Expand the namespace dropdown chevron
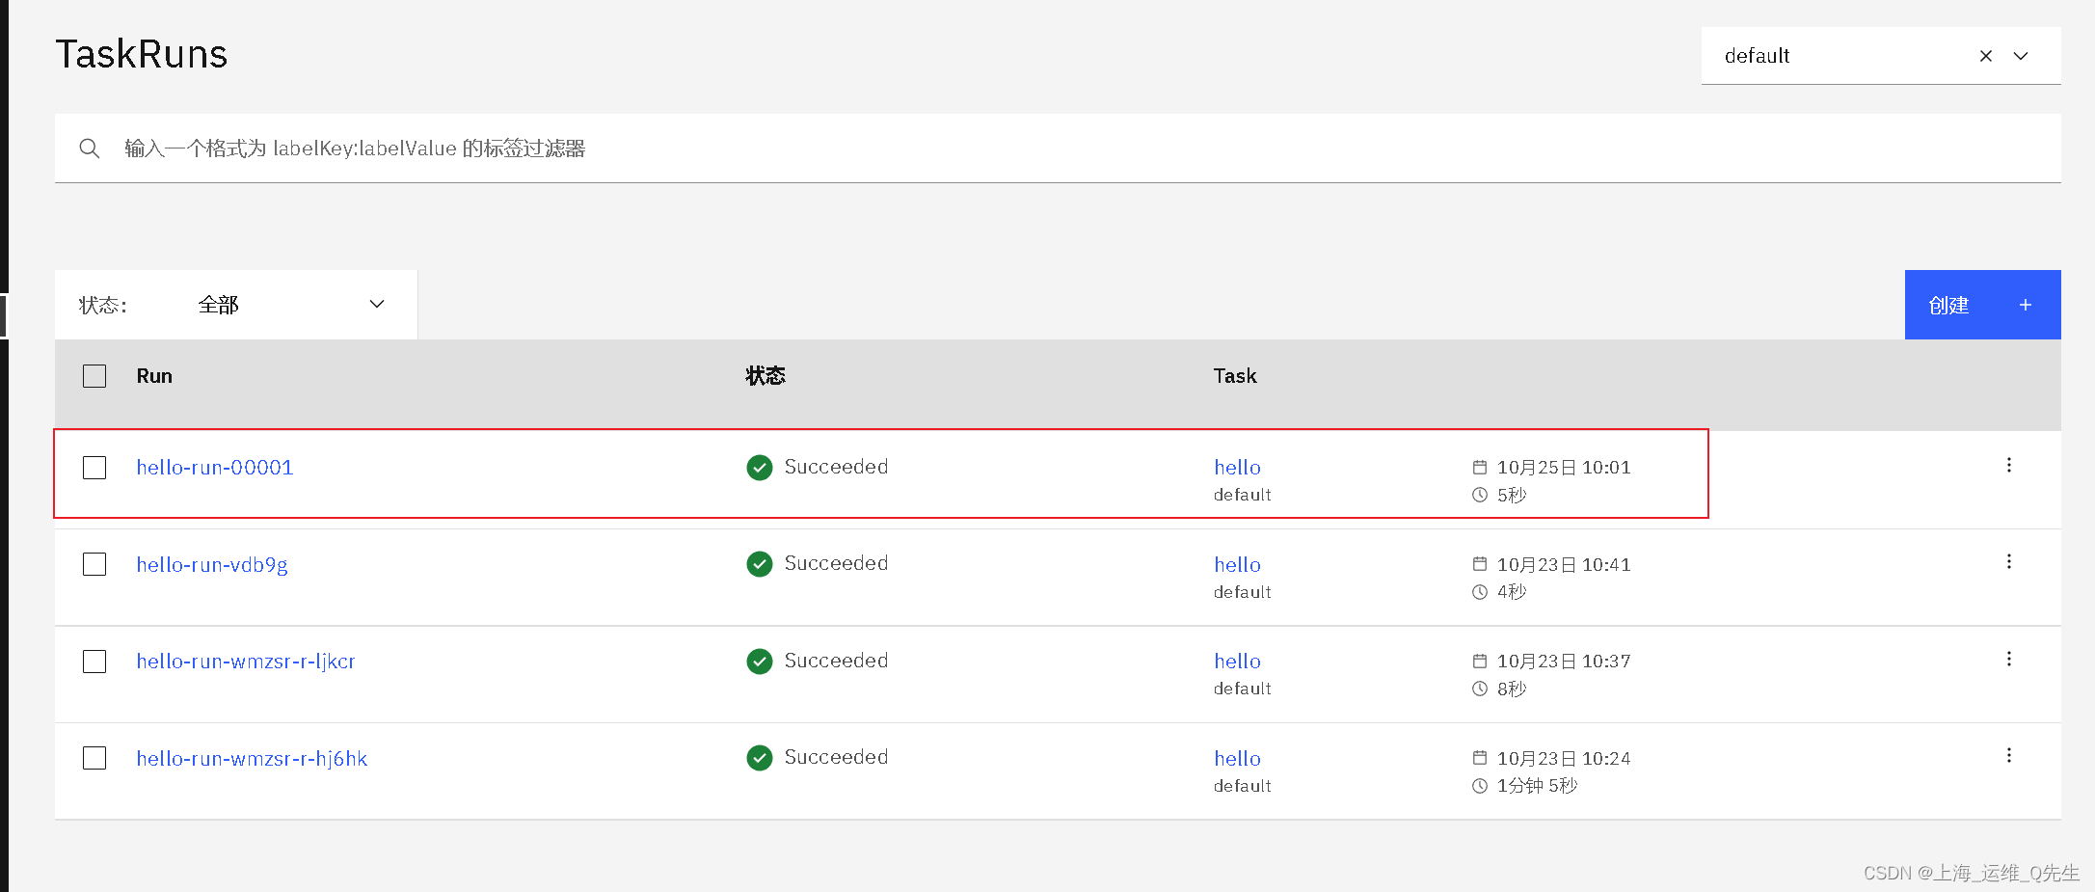Screen dimensions: 2095x892 pos(2021,56)
